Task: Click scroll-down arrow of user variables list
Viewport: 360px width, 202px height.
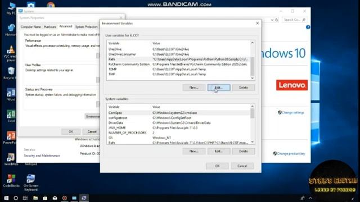Action: pos(253,78)
